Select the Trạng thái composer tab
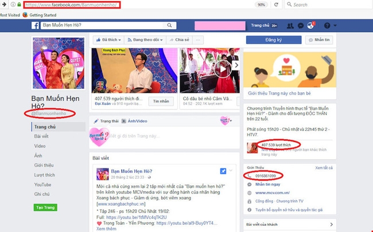 click(x=106, y=121)
